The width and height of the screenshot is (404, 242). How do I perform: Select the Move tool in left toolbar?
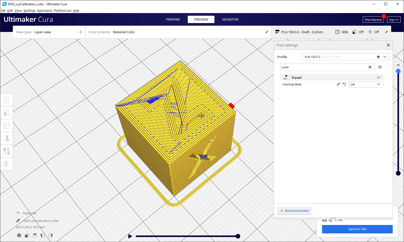(7, 100)
